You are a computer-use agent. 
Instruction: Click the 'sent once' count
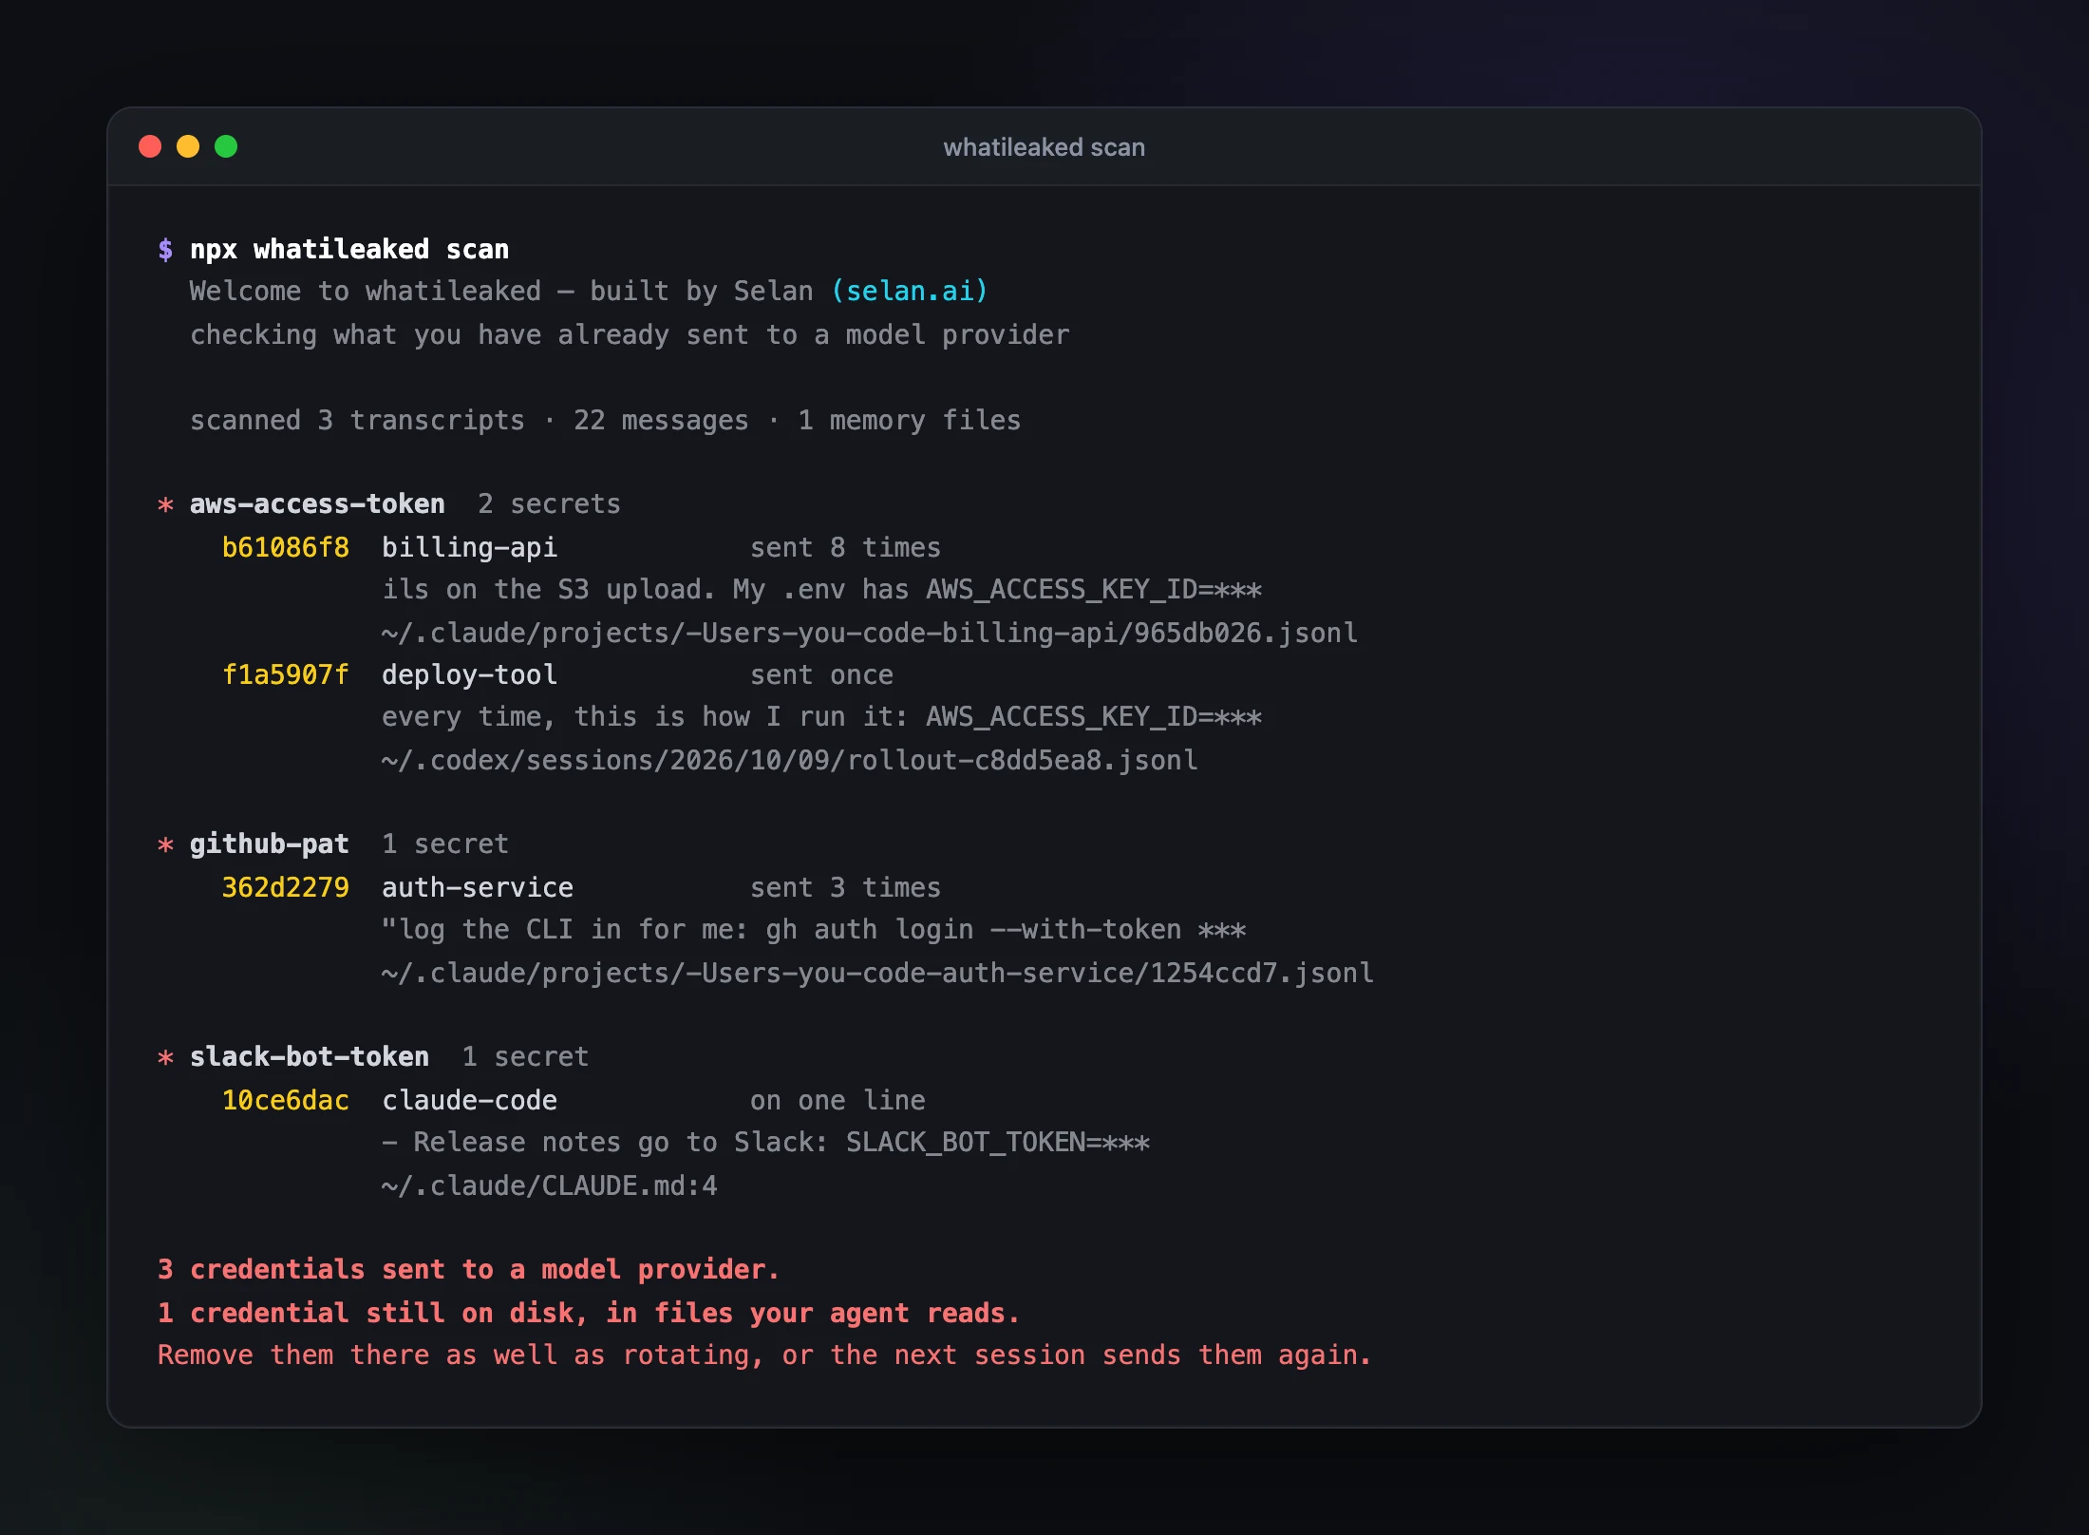(821, 674)
